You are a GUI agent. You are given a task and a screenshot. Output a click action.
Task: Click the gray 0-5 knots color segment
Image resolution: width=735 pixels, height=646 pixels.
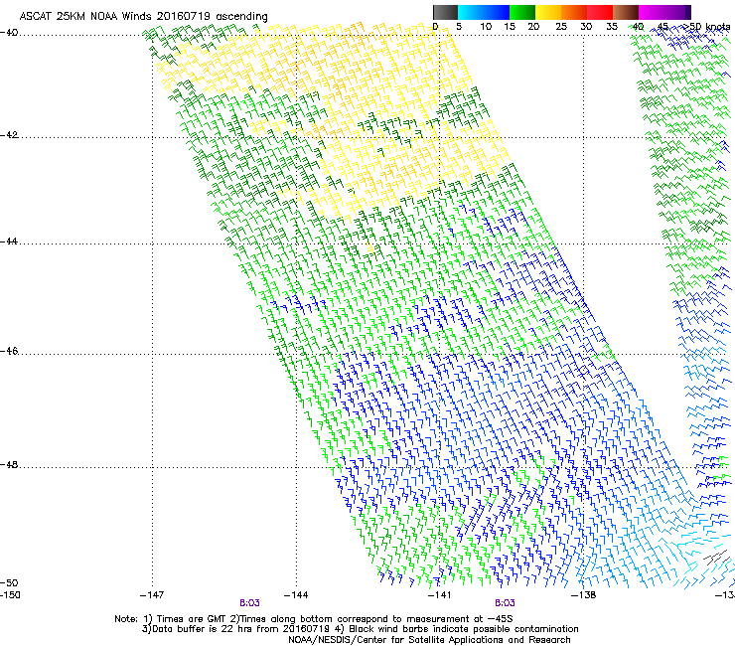[x=445, y=12]
